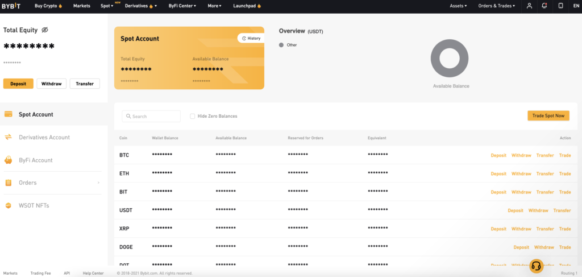Click the Orders clipboard icon
Image resolution: width=582 pixels, height=277 pixels.
tap(8, 183)
